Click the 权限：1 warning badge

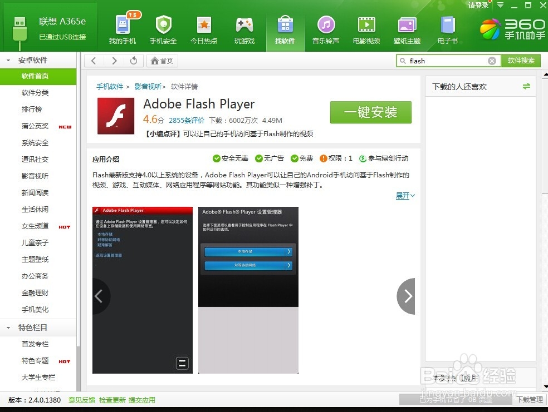(x=336, y=158)
